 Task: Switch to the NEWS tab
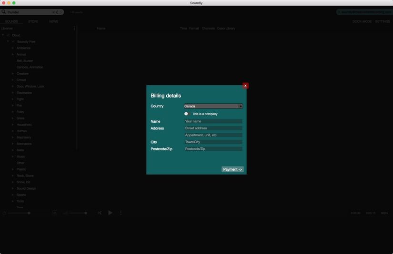54,21
